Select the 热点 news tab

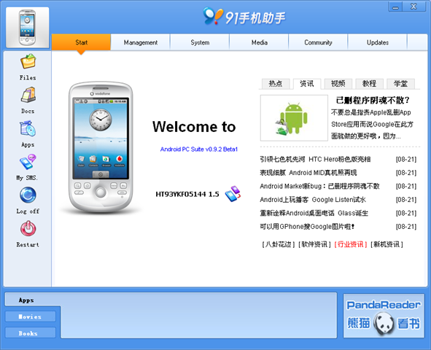pos(276,84)
